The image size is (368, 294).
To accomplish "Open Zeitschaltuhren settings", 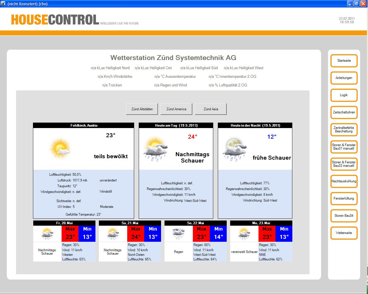I will [344, 112].
